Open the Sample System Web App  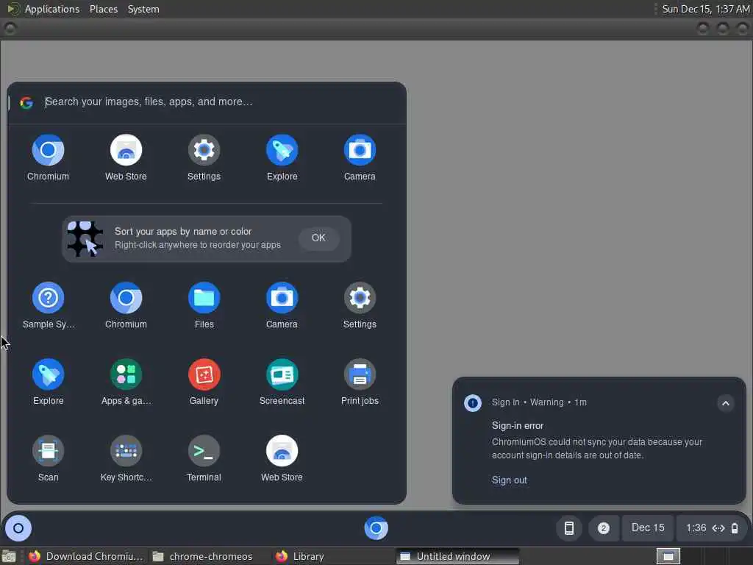pos(48,305)
